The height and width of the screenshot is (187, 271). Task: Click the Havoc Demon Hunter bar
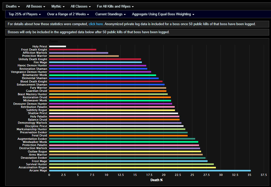98,65
